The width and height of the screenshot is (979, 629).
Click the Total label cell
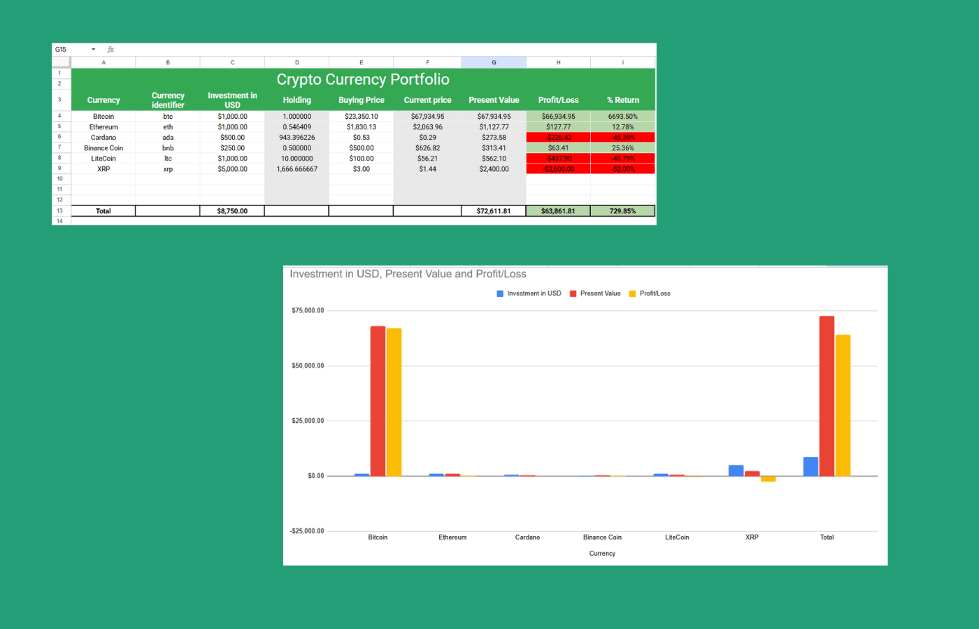(x=103, y=210)
